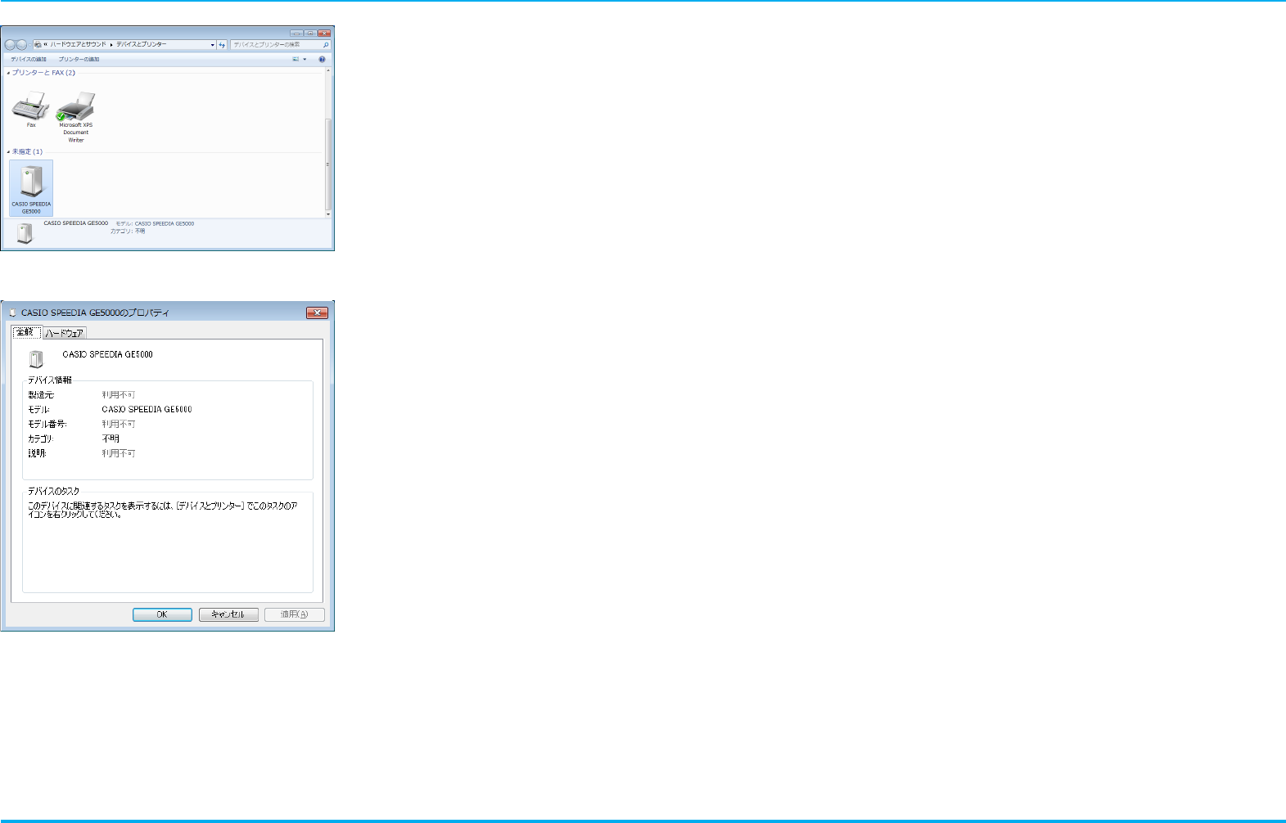Viewport: 1286px width, 823px height.
Task: Click the scrollbar down arrow in devices window
Action: pyautogui.click(x=328, y=214)
